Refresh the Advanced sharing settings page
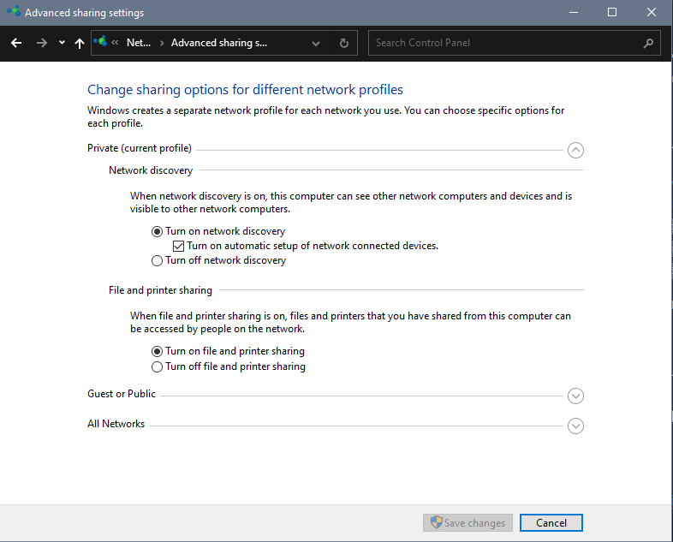This screenshot has width=673, height=542. click(x=344, y=43)
